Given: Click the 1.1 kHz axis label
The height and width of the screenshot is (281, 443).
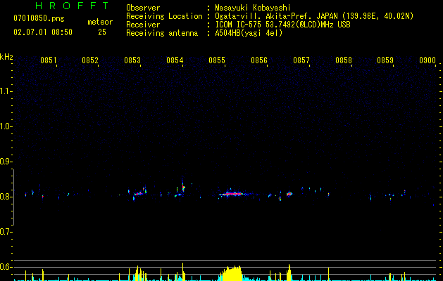Looking at the screenshot, I should tap(6, 91).
